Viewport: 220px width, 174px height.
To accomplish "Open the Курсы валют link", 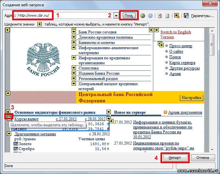I will tap(26, 119).
